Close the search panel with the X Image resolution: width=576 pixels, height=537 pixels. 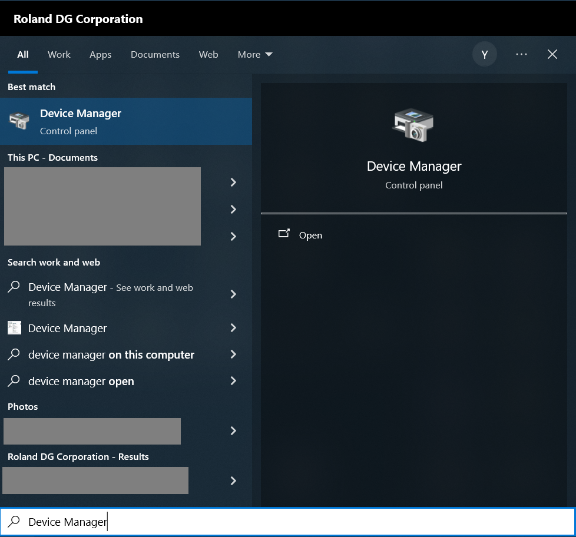click(x=552, y=54)
